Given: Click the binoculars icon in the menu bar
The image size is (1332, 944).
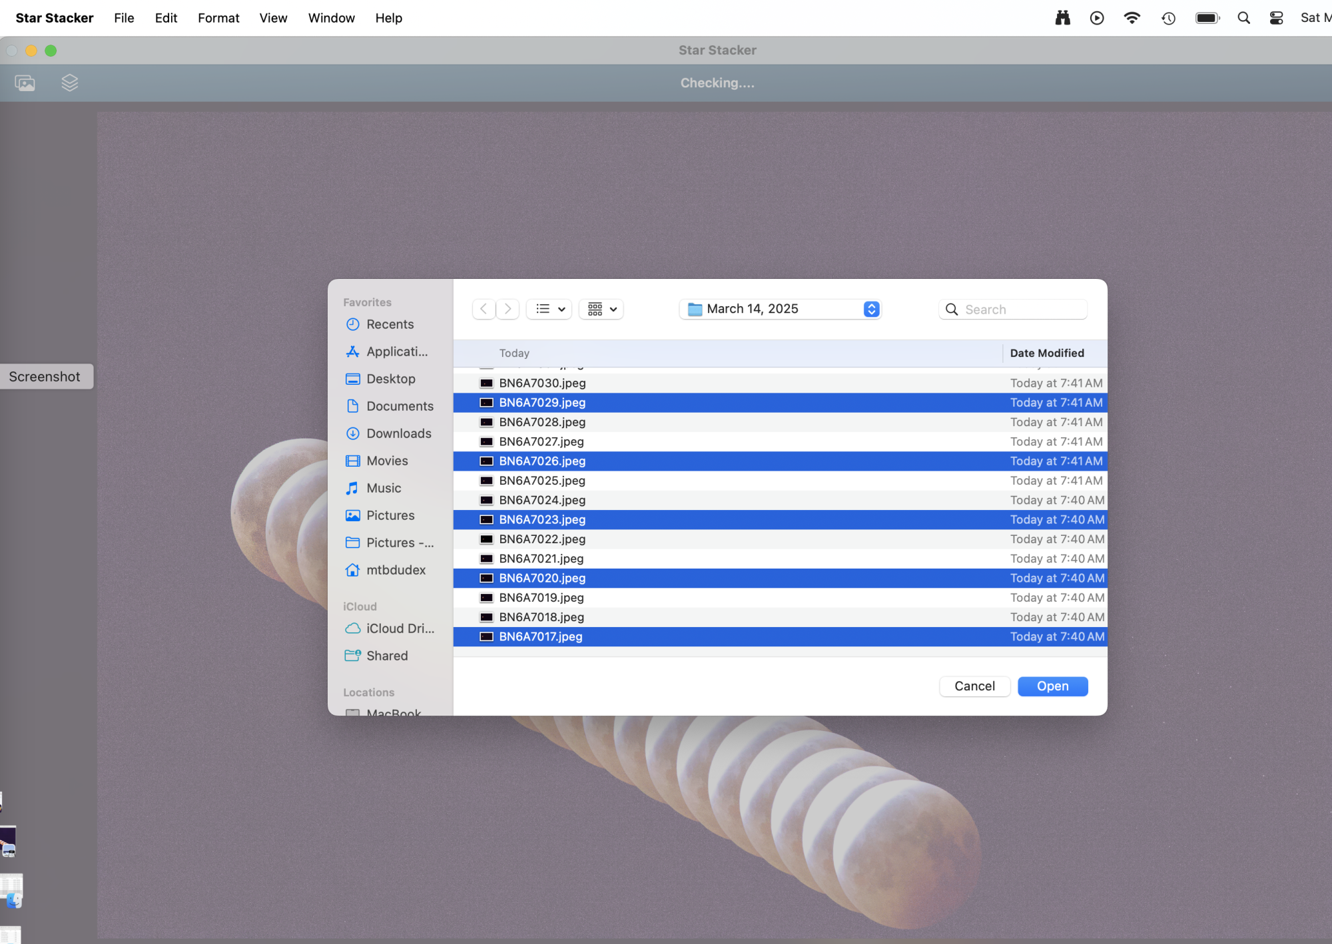Looking at the screenshot, I should pos(1063,18).
